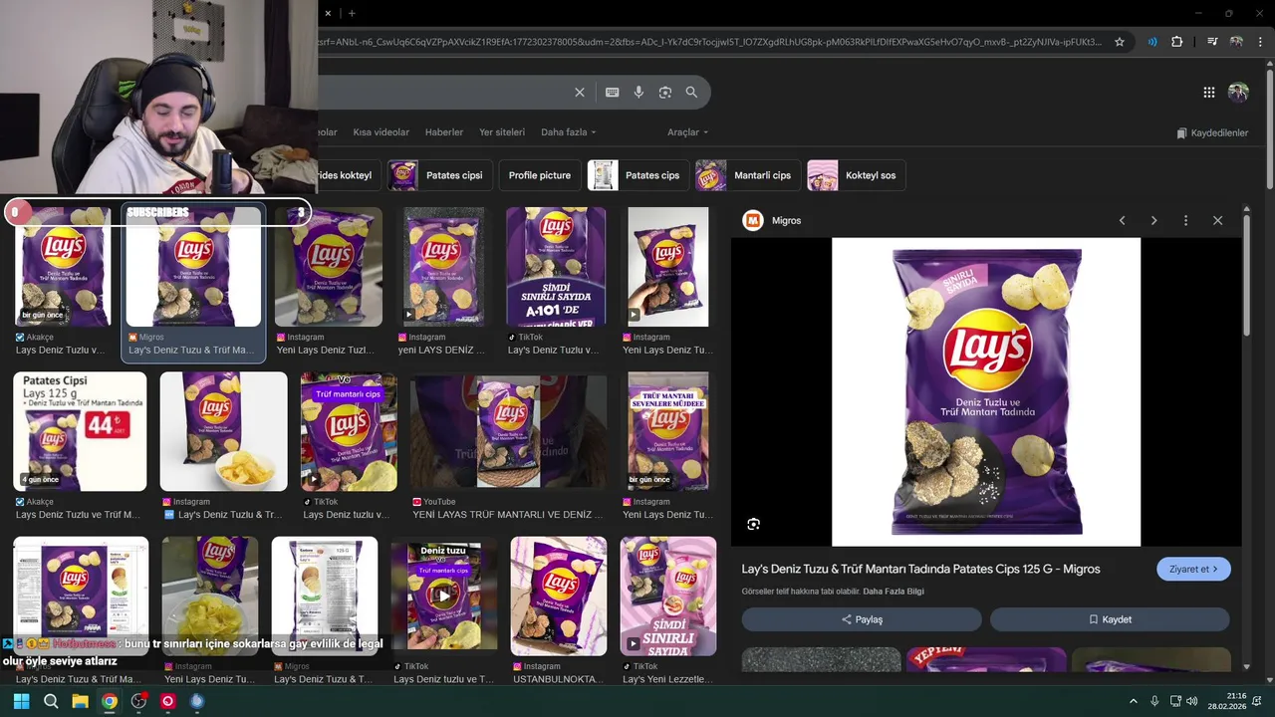1275x717 pixels.
Task: Switch to Kısa videolar tab
Action: click(381, 132)
